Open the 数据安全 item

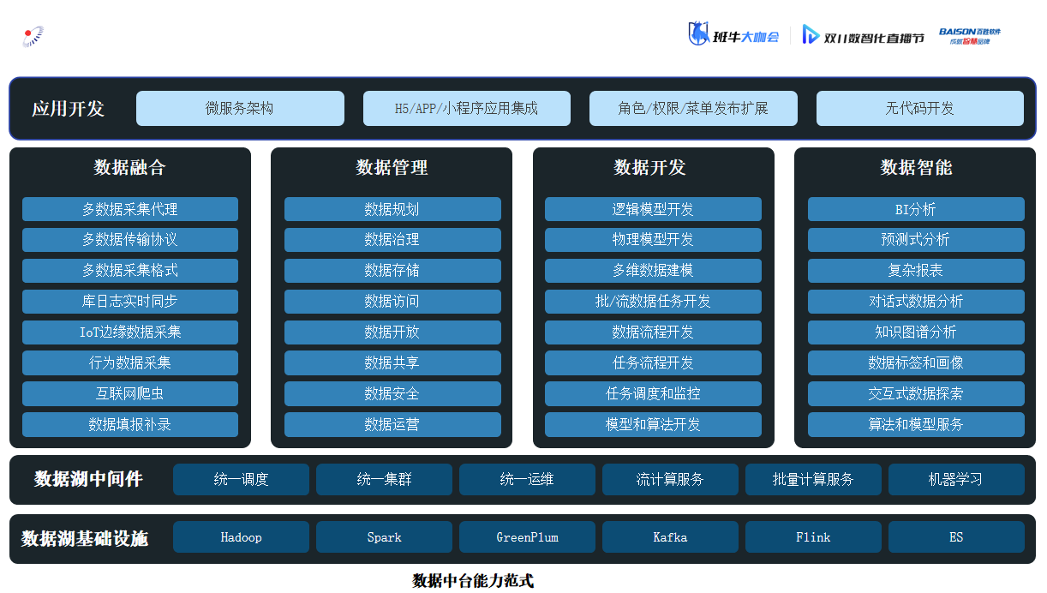(392, 394)
